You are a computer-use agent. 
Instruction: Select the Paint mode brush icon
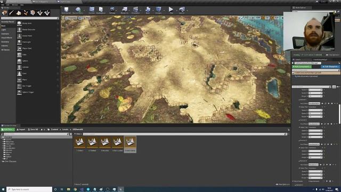pyautogui.click(x=12, y=13)
